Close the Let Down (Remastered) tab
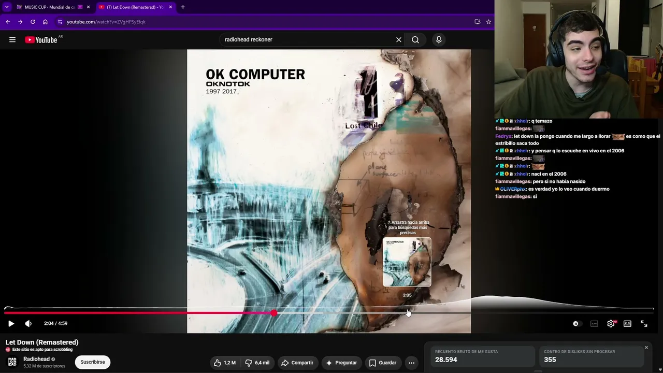663x373 pixels. click(170, 7)
